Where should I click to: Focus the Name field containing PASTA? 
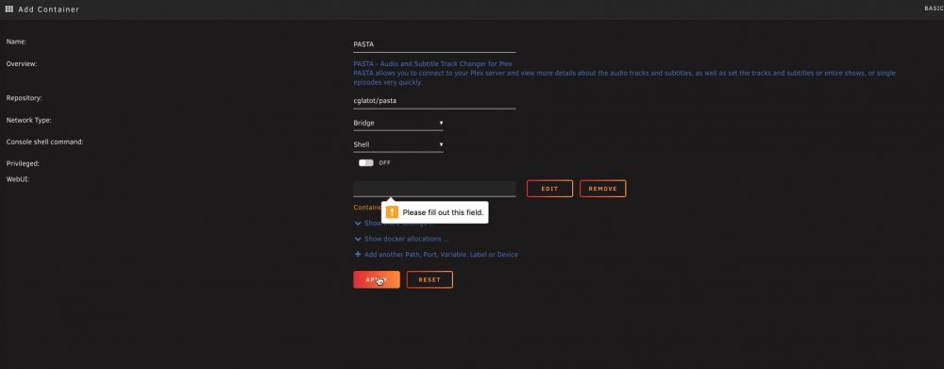[x=434, y=45]
